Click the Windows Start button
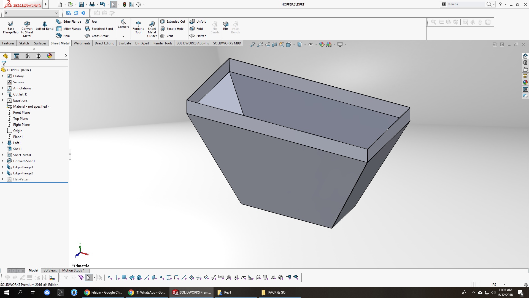 [7, 292]
